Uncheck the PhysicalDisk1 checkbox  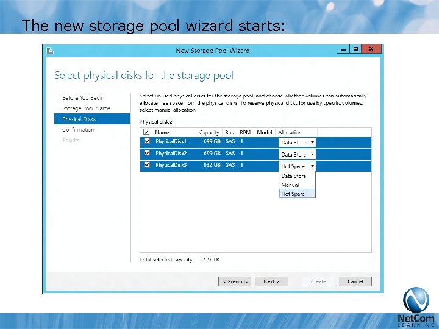click(x=147, y=141)
